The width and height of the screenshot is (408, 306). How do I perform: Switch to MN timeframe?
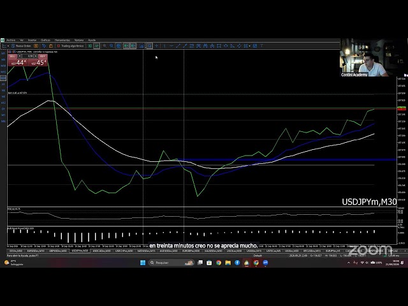tap(3, 121)
